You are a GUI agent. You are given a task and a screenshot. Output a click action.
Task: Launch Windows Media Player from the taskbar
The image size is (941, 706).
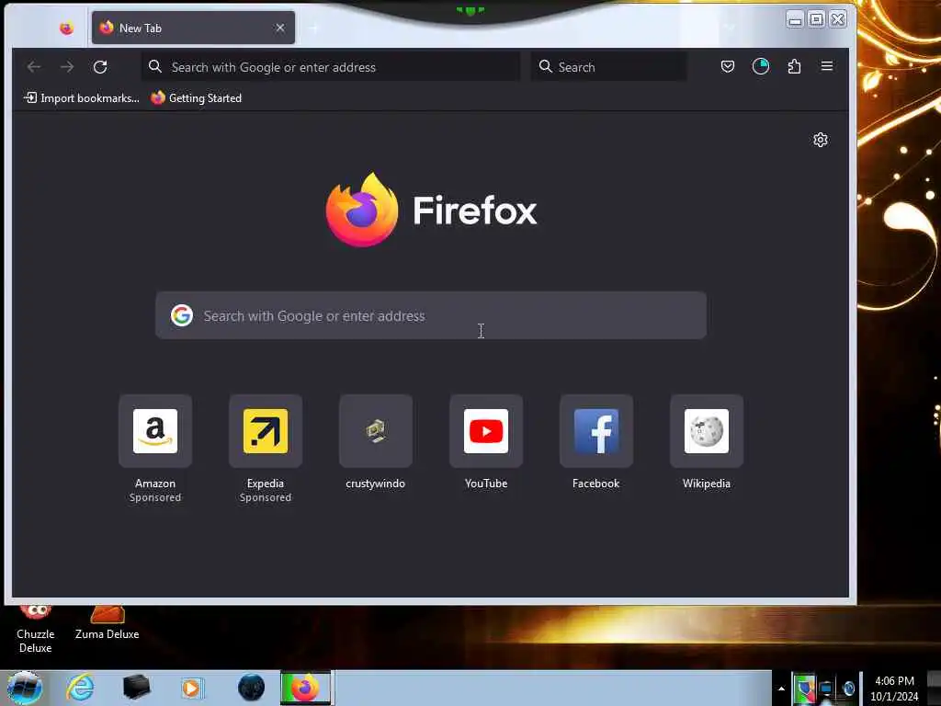pyautogui.click(x=192, y=688)
